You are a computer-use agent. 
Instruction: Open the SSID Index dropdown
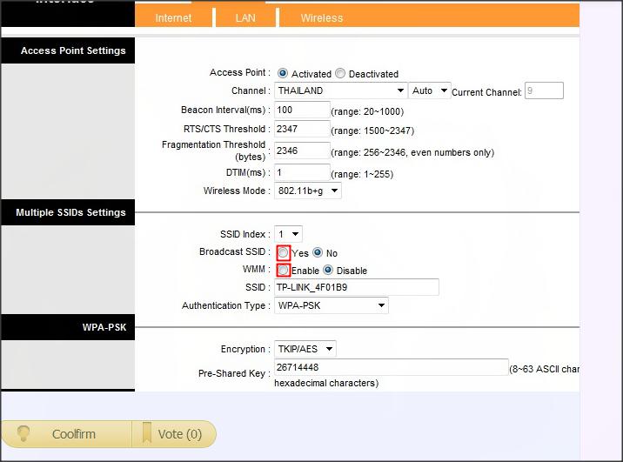(288, 234)
